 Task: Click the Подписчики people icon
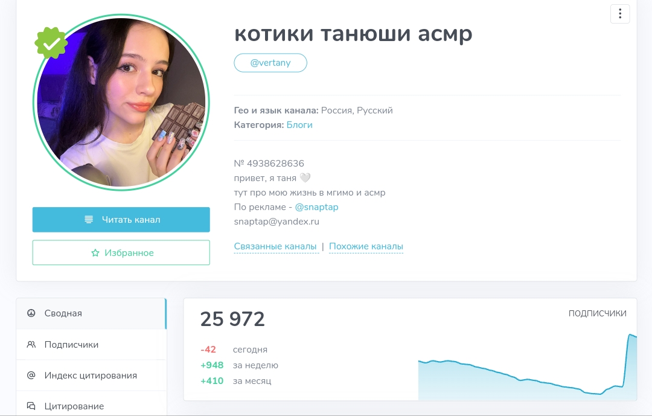pos(31,344)
